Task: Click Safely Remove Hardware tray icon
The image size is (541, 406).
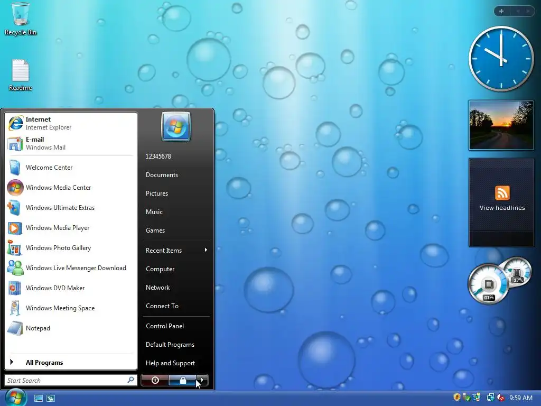Action: 466,398
